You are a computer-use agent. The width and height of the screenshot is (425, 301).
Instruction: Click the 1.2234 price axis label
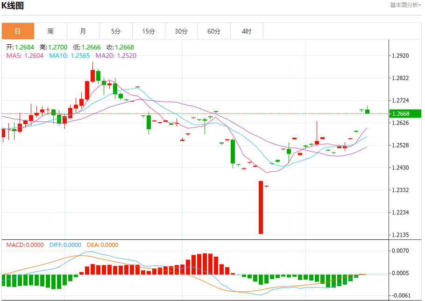coord(400,212)
